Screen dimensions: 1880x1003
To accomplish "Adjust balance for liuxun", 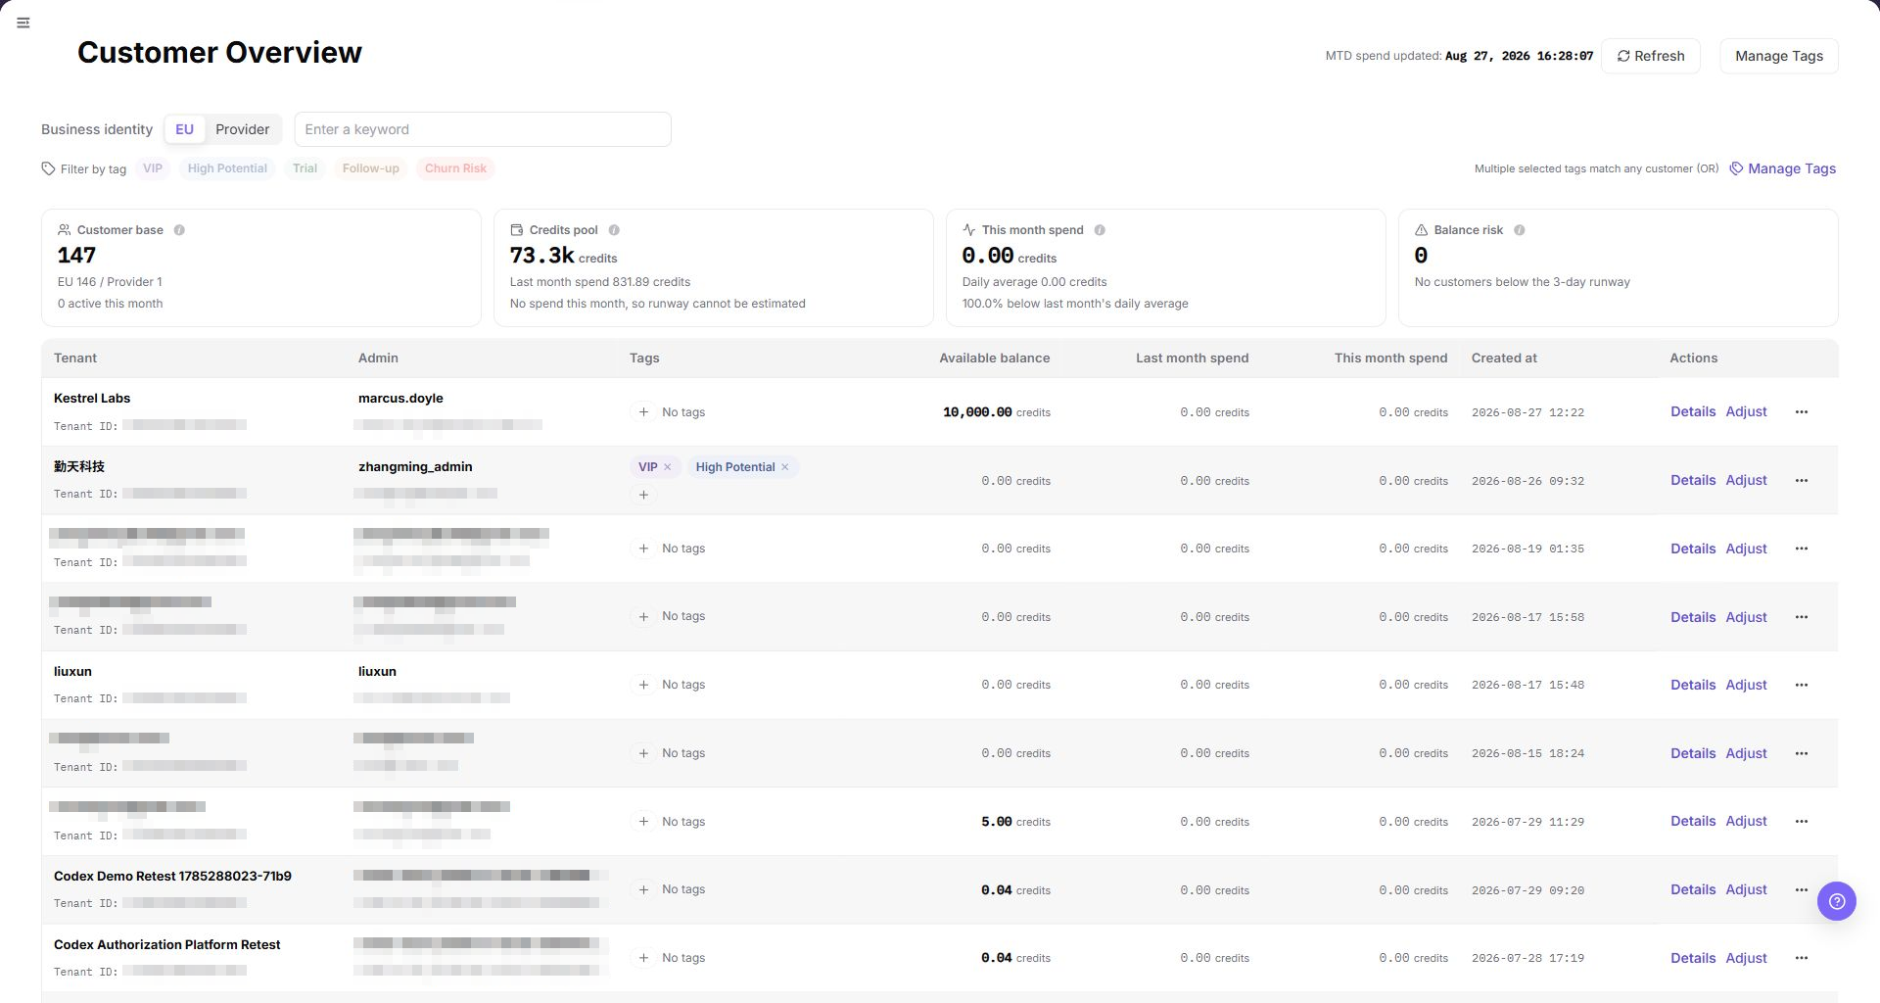I will (1746, 685).
